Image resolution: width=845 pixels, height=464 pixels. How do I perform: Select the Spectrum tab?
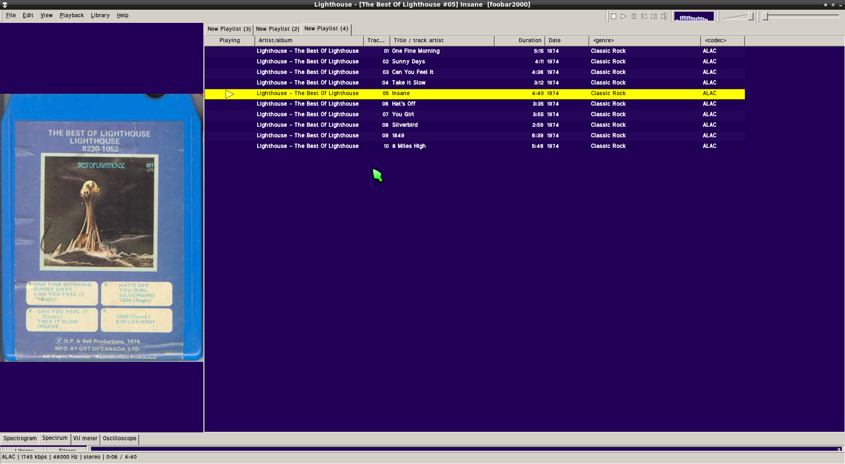(x=55, y=438)
